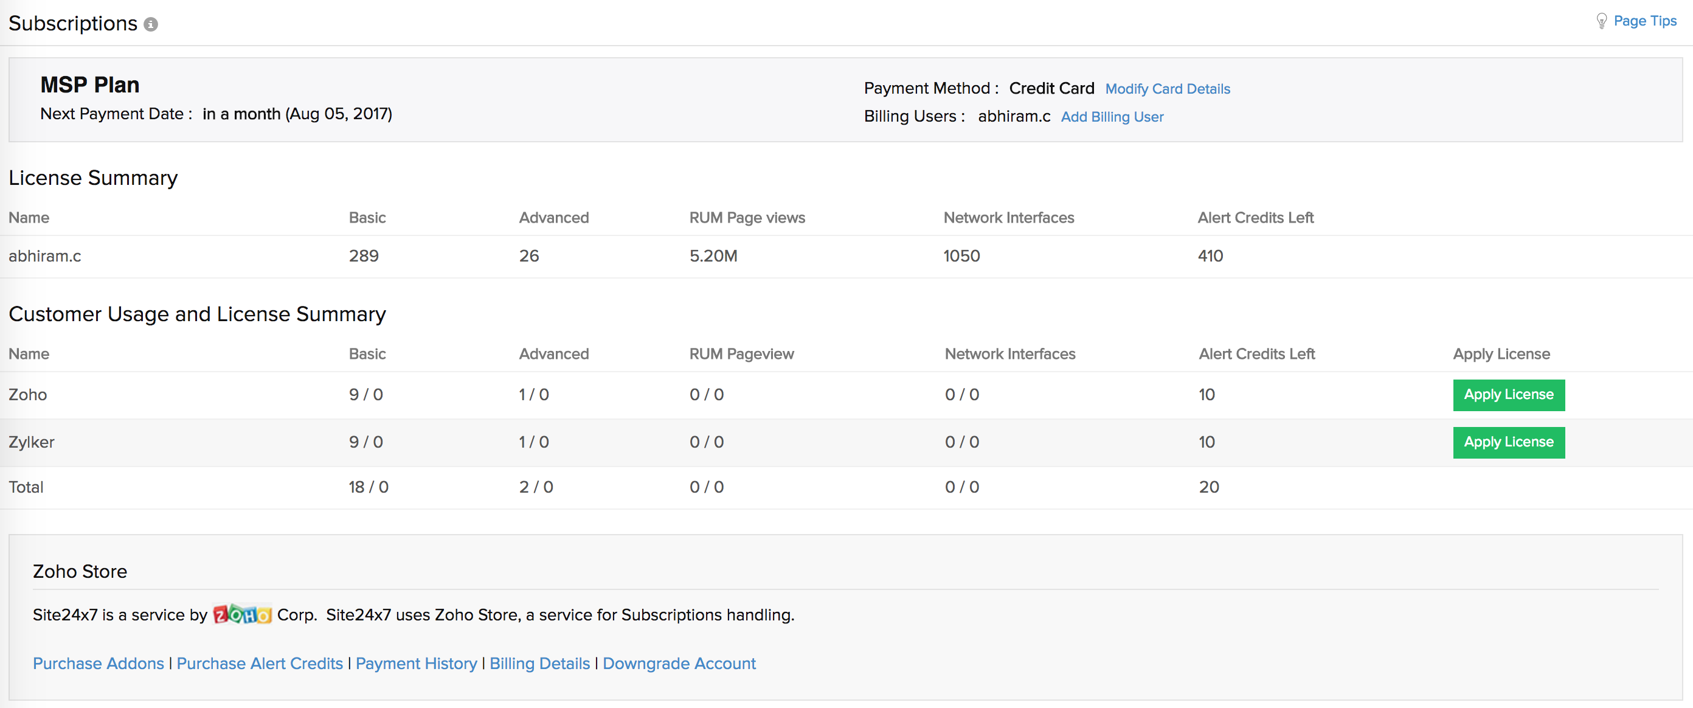Click Alert Credits Left value 410

click(1210, 255)
